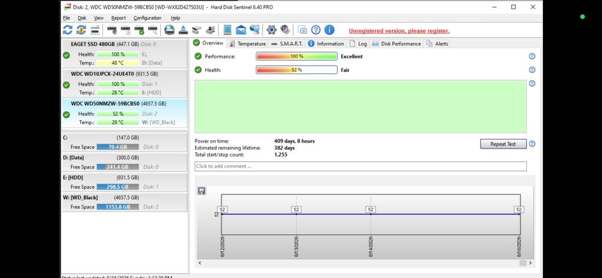Click the 298.5 GB free space bar
Screen dimensions: 602x278
(x=117, y=187)
